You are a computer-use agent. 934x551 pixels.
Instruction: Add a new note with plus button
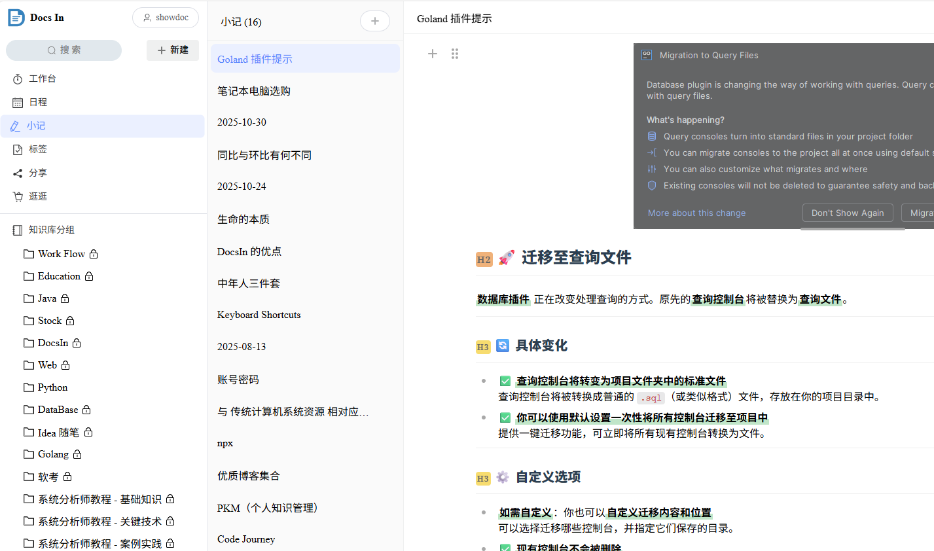tap(374, 21)
